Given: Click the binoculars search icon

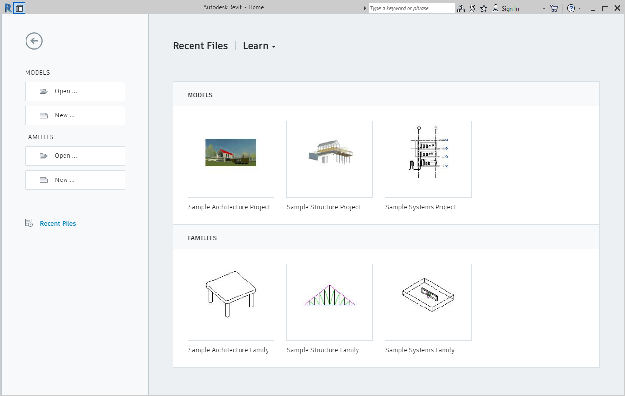Looking at the screenshot, I should click(x=461, y=8).
